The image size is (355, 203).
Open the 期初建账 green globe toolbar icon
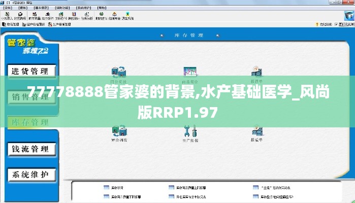click(101, 16)
